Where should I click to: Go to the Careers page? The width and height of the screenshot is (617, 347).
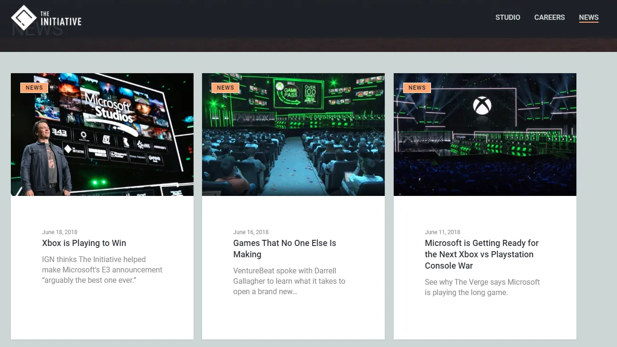(x=549, y=17)
